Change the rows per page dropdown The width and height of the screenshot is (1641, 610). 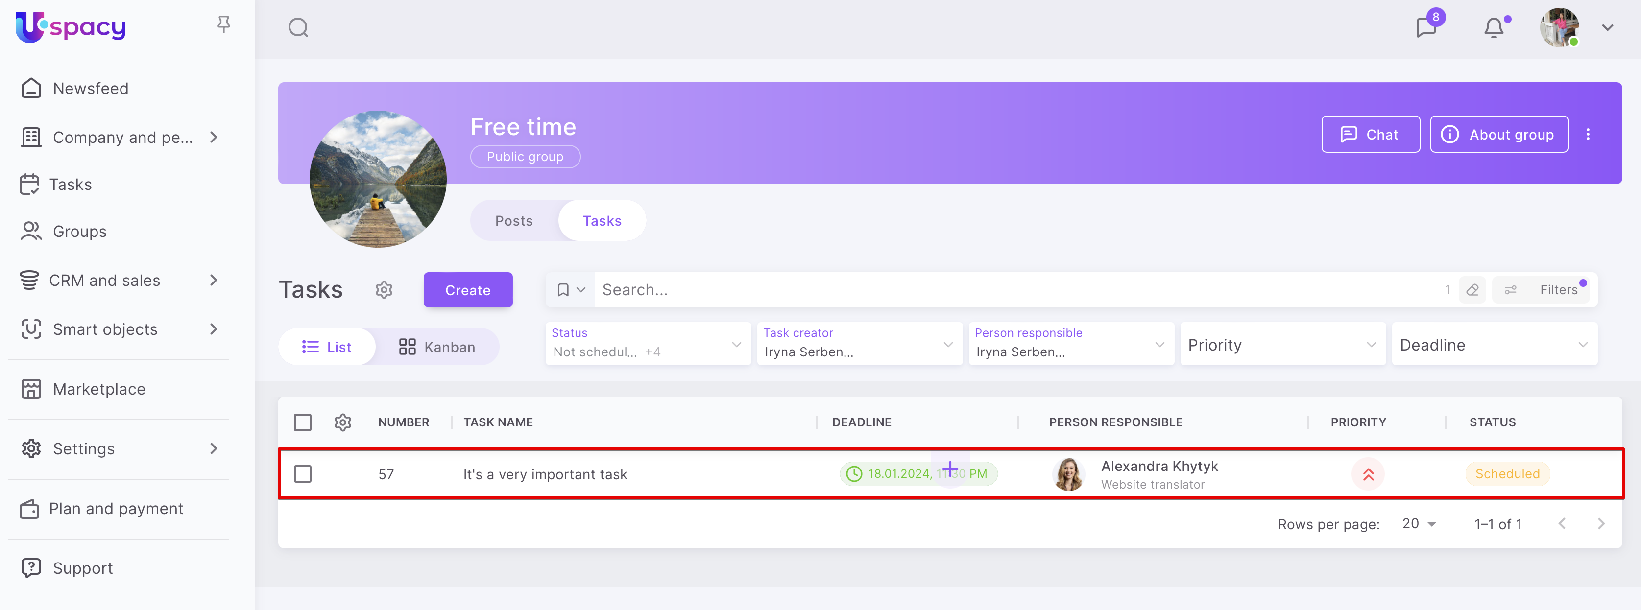[1419, 524]
